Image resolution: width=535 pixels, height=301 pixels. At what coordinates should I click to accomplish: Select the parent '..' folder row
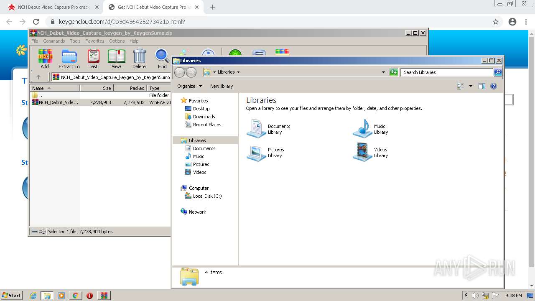(x=100, y=95)
